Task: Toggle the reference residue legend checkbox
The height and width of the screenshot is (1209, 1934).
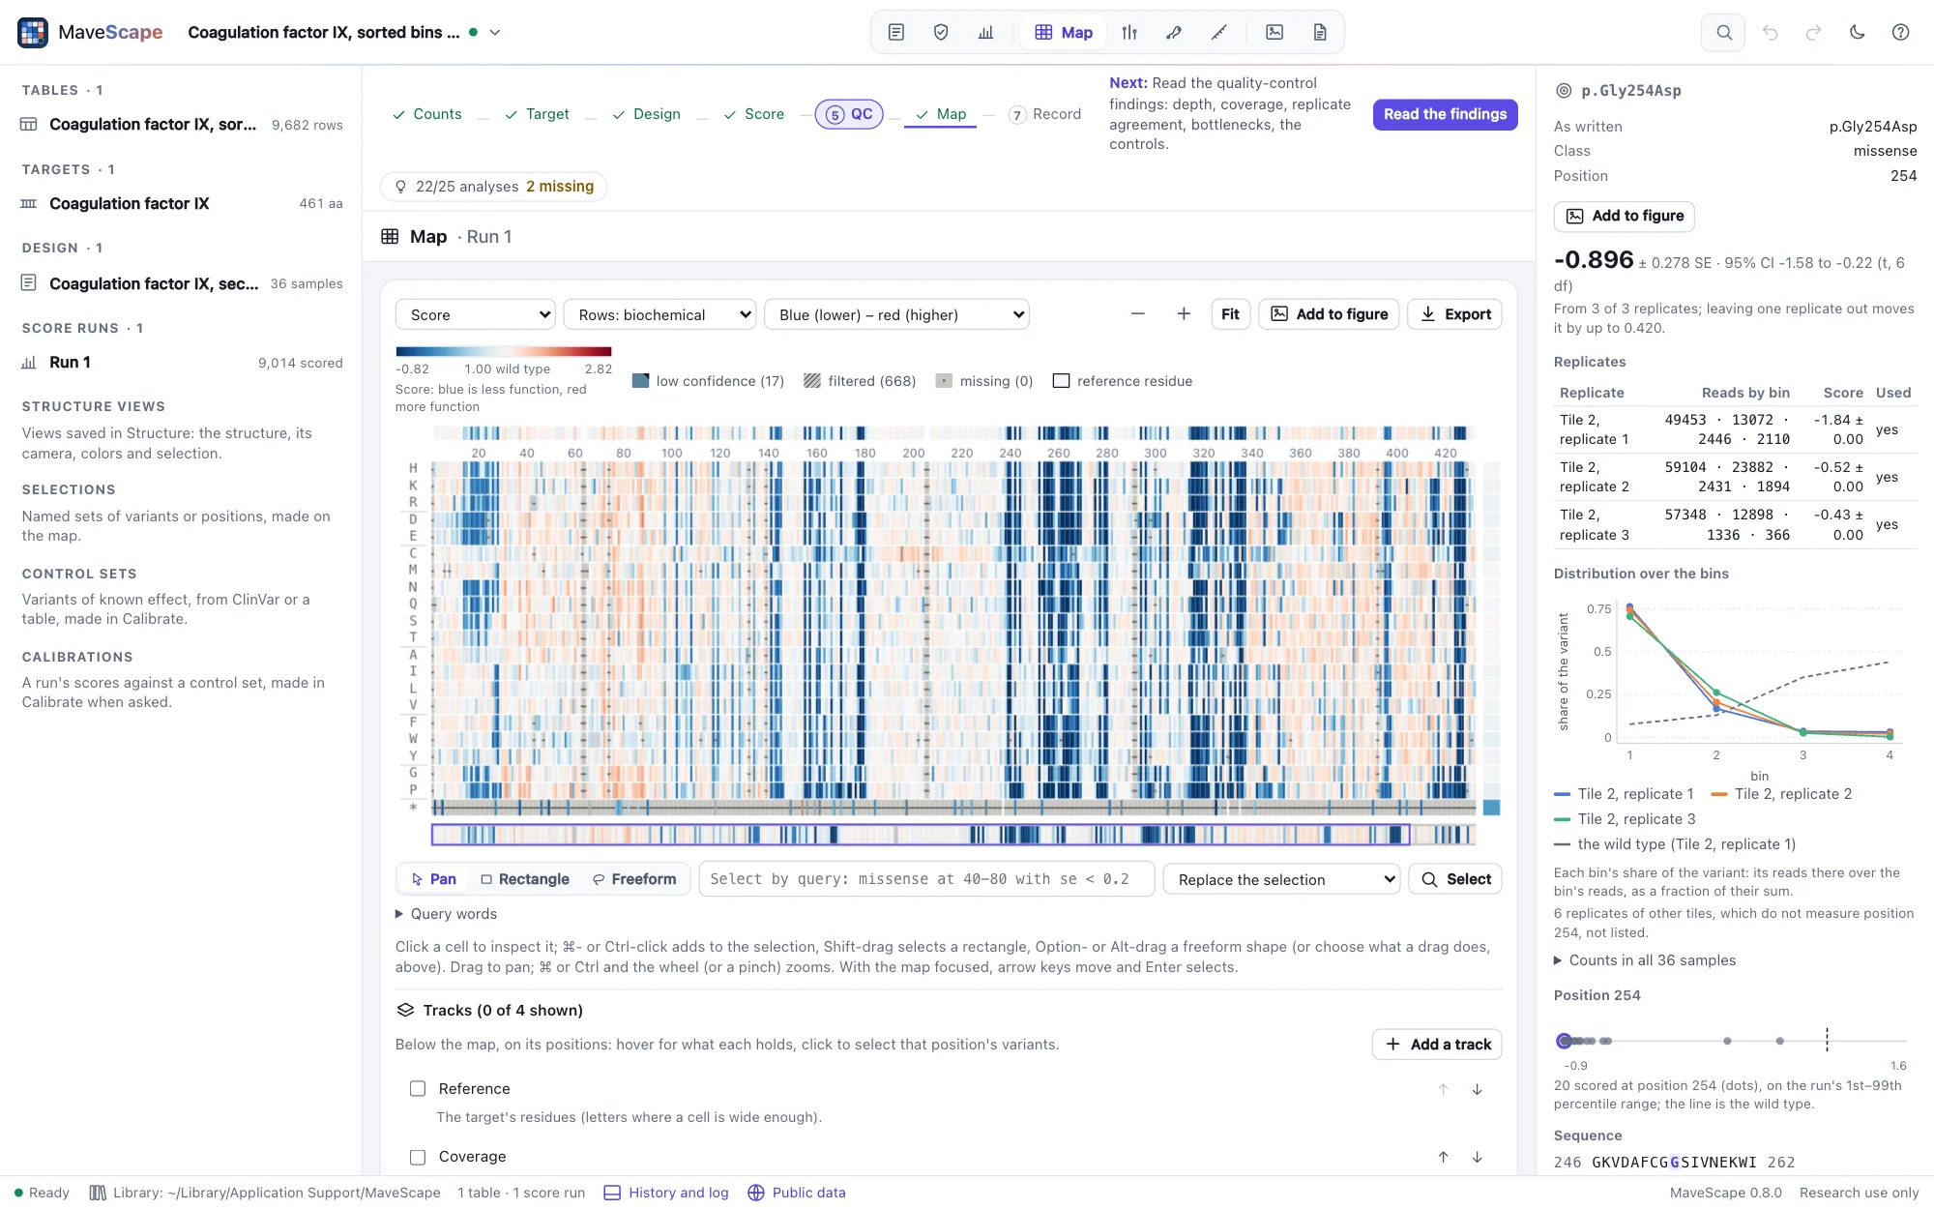Action: point(1061,381)
